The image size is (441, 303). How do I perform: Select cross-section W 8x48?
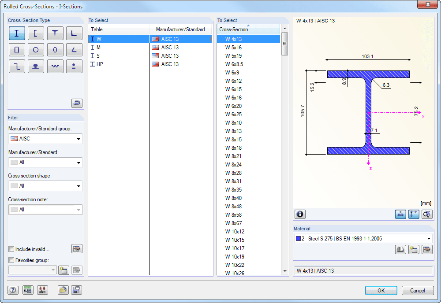249,207
